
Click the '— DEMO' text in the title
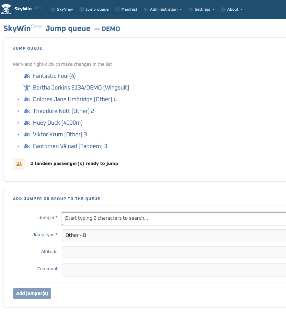coord(107,29)
